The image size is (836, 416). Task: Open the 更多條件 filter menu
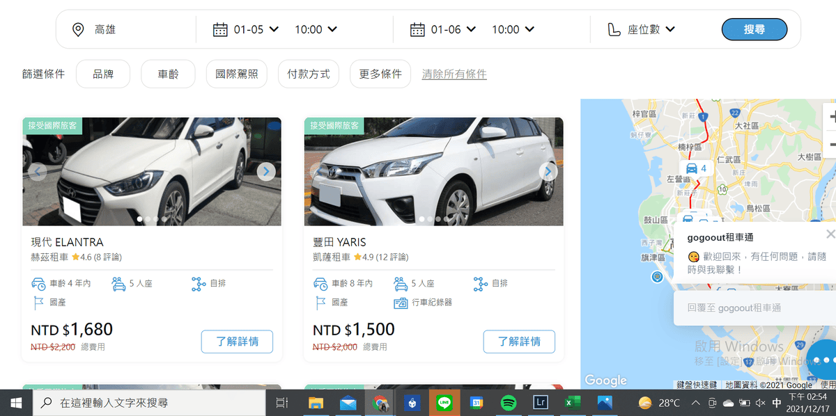pyautogui.click(x=380, y=74)
